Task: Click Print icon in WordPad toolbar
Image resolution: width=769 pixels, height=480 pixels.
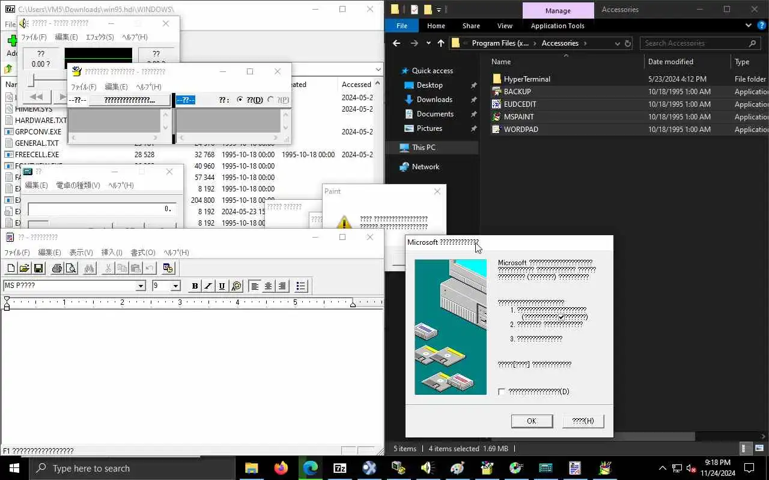Action: tap(57, 268)
